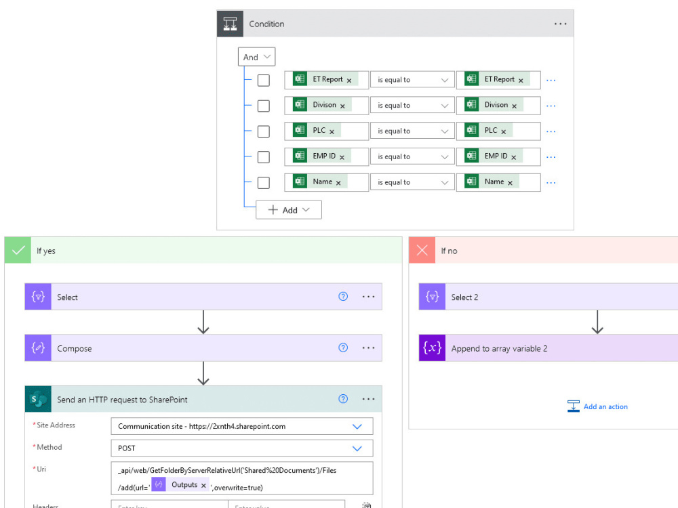This screenshot has width=678, height=508.
Task: Expand the Method POST dropdown
Action: tap(357, 448)
